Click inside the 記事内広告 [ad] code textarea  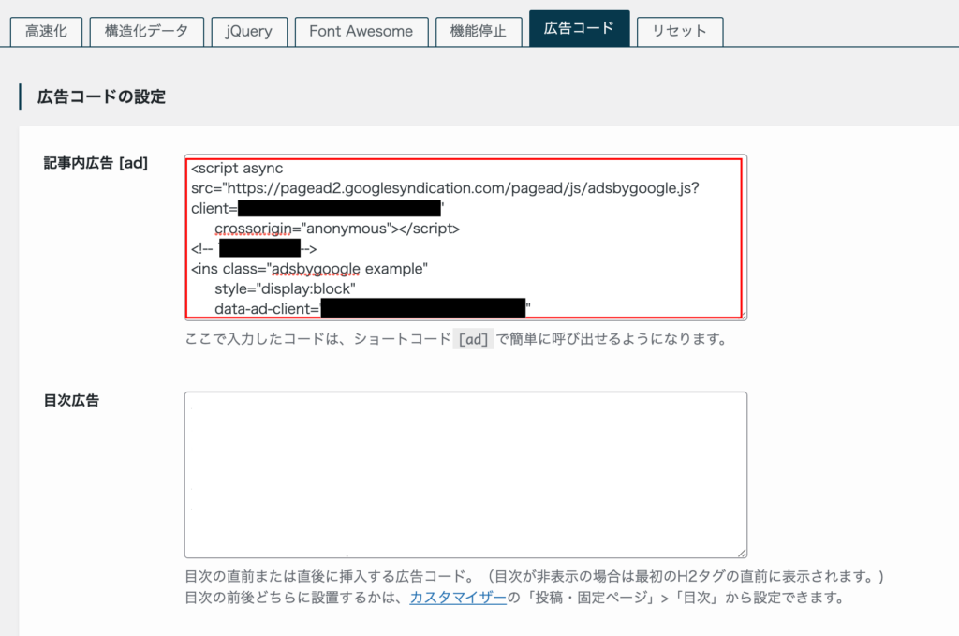coord(465,238)
